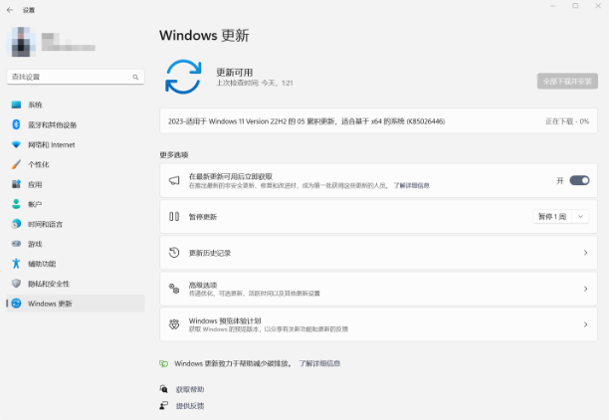Click the Windows 预览体验计划 row label

[x=225, y=320]
